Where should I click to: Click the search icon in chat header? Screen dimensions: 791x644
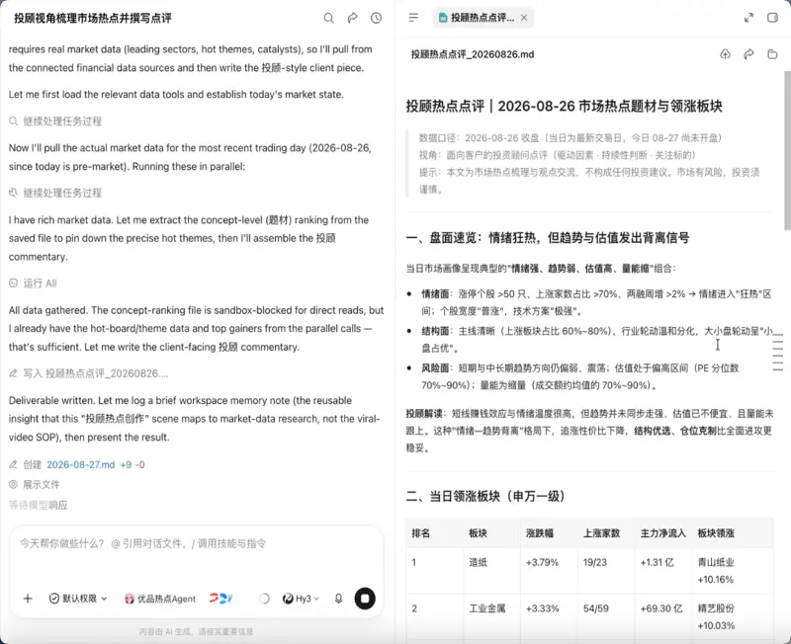click(x=328, y=18)
